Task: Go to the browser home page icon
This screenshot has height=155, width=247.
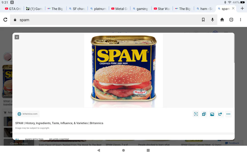Action: [x=222, y=20]
